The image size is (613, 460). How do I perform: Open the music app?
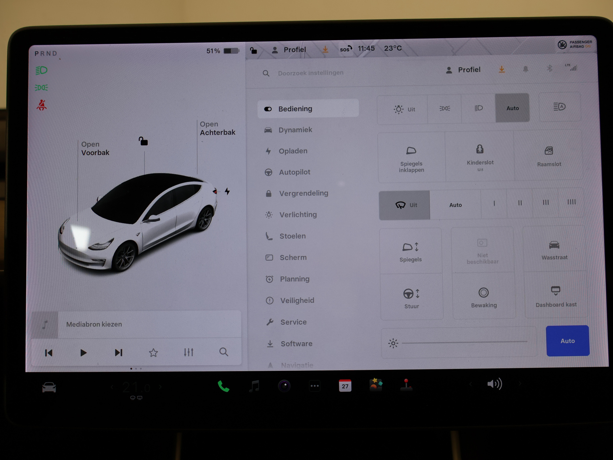254,386
